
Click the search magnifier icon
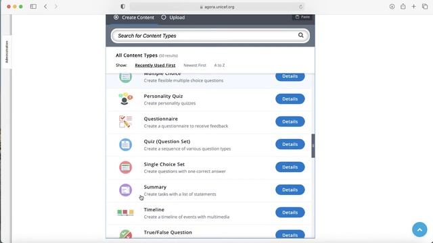pos(300,35)
